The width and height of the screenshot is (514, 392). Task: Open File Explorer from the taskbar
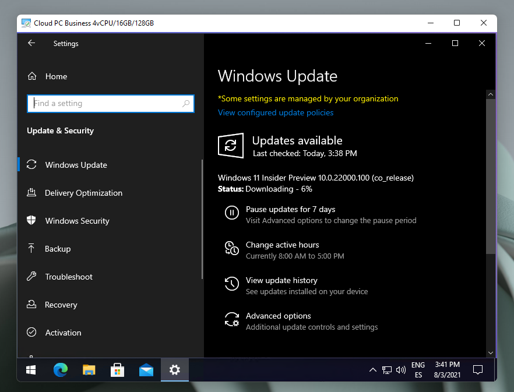(89, 370)
